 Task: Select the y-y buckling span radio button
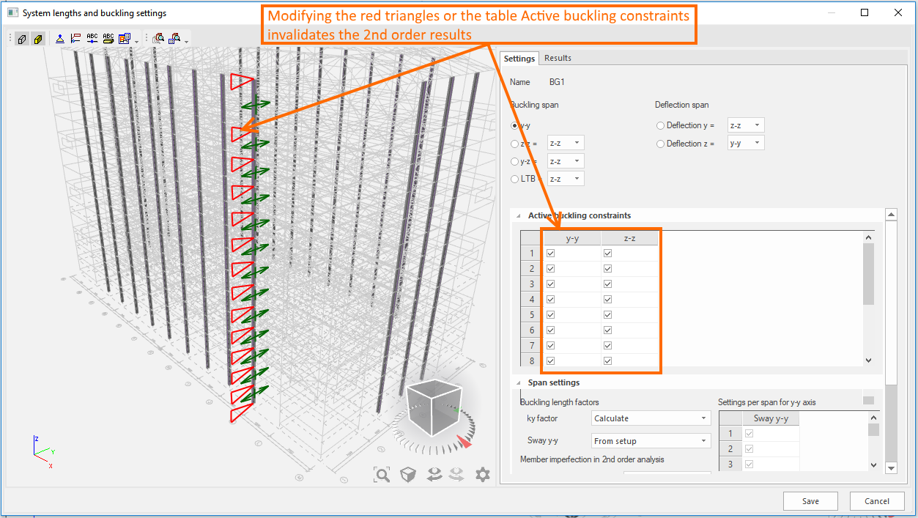[x=515, y=126]
